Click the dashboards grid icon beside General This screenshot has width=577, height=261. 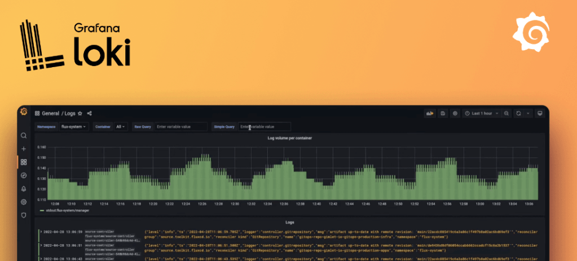[37, 114]
